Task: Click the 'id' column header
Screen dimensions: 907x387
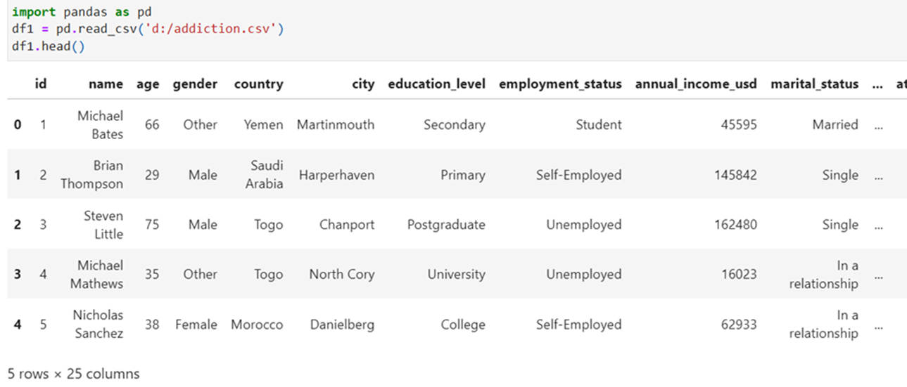Action: (x=41, y=84)
